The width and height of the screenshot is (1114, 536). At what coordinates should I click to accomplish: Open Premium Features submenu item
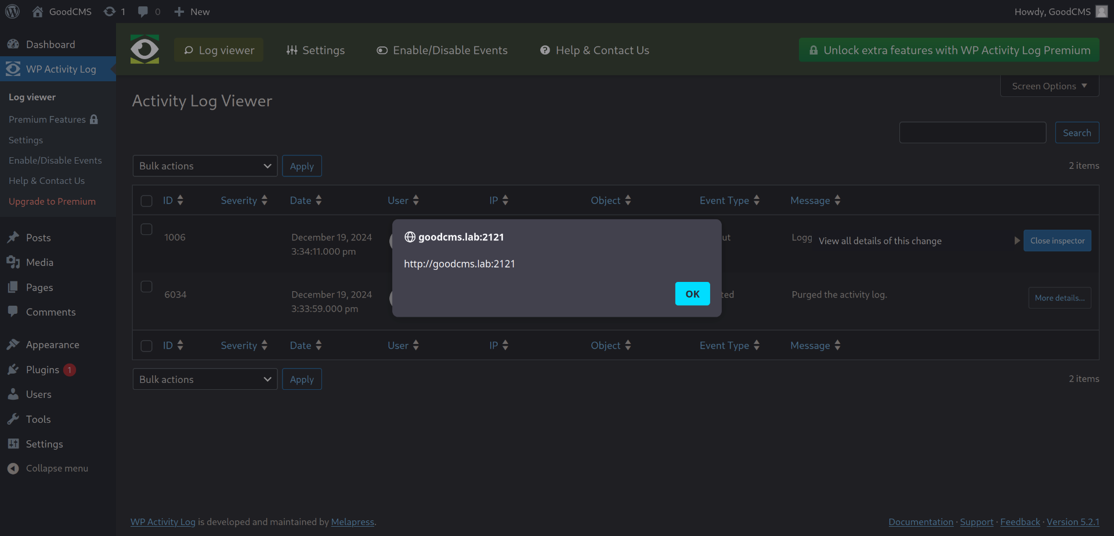tap(53, 119)
